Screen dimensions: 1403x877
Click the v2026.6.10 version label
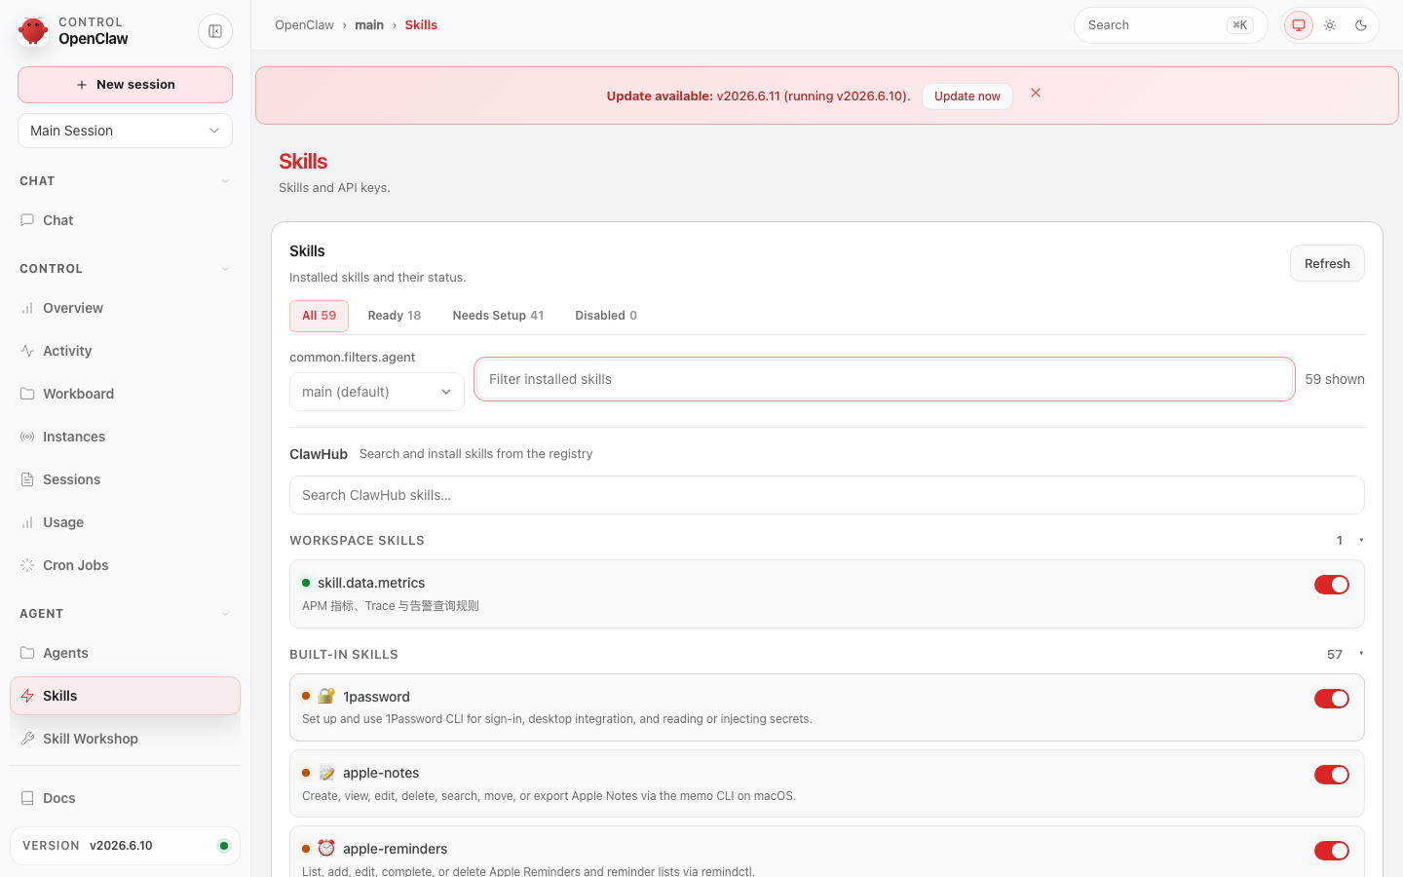click(x=121, y=846)
